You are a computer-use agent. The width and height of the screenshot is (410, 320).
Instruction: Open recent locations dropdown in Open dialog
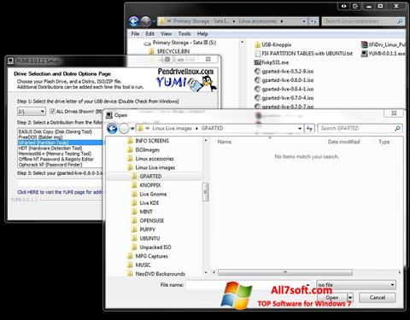coord(132,129)
